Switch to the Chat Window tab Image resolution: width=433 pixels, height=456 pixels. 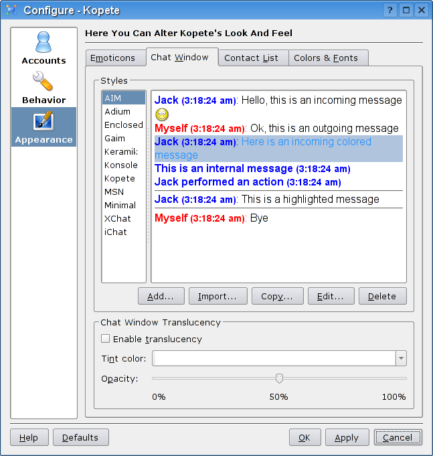[182, 57]
